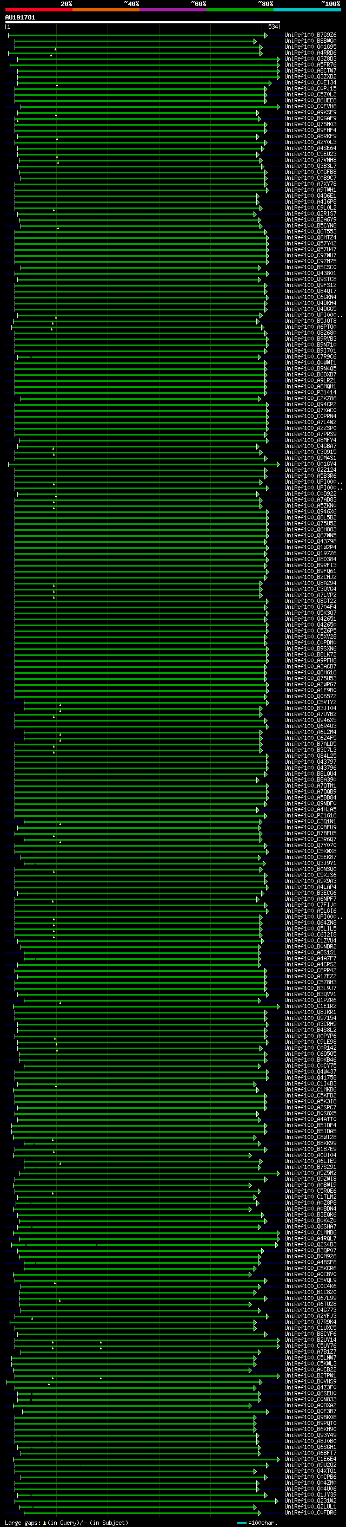Image resolution: width=346 pixels, height=1527 pixels.
Task: Select the UniRef100_C0PJ15 label
Action: (x=310, y=88)
